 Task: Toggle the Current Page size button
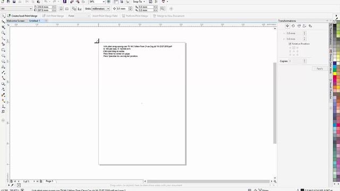pyautogui.click(x=80, y=8)
